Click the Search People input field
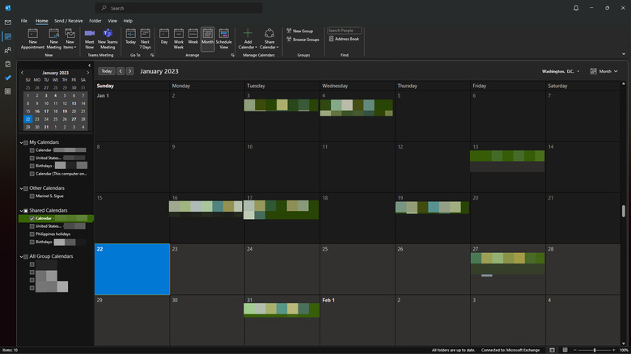Screen dimensions: 631x354 [344, 30]
